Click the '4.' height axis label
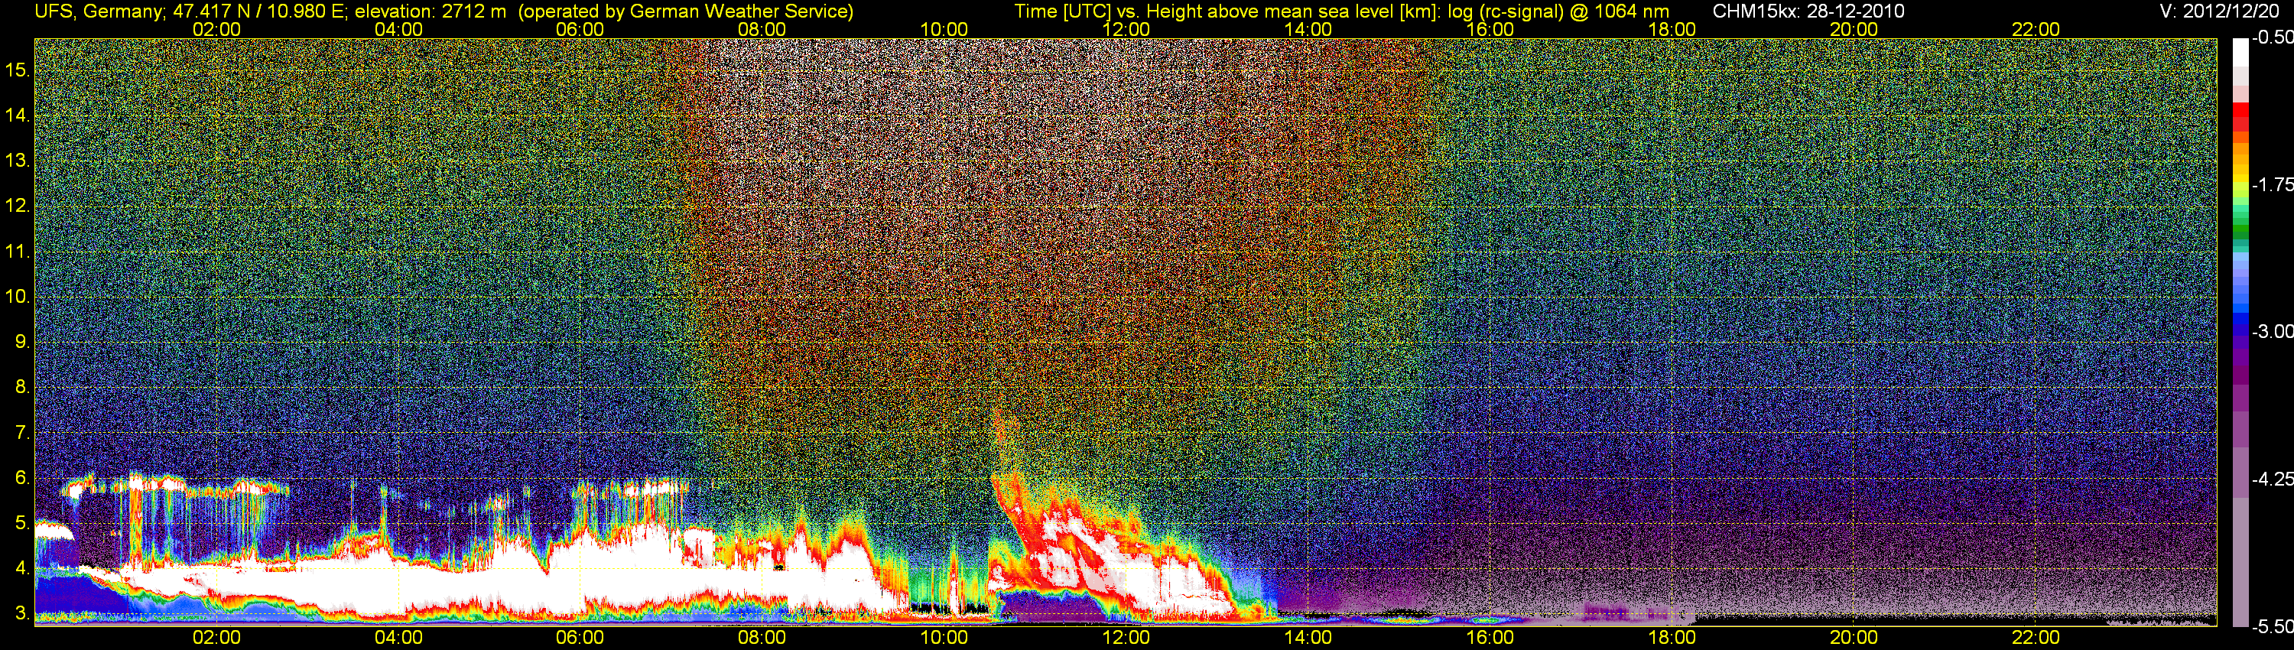Viewport: 2294px width, 650px height. [x=22, y=568]
